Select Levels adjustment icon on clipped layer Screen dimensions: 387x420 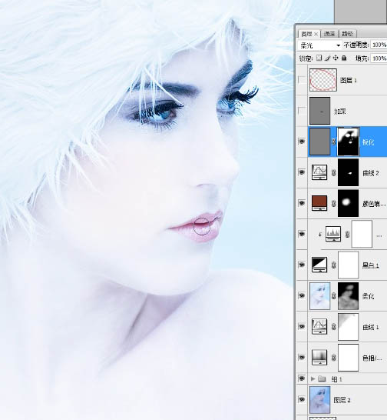tap(333, 234)
